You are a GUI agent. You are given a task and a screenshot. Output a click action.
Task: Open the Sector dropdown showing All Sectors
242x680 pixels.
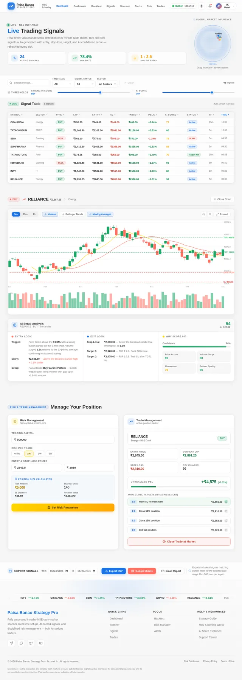[107, 84]
